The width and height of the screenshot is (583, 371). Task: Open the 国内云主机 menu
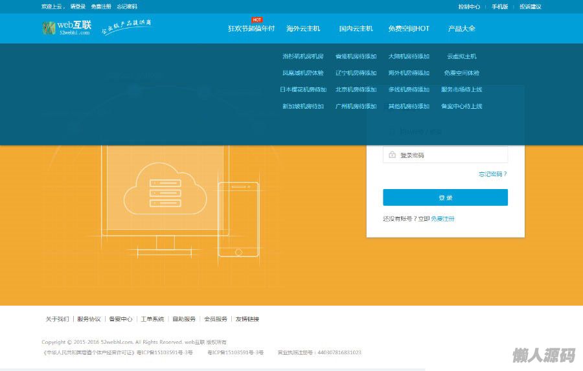[356, 28]
